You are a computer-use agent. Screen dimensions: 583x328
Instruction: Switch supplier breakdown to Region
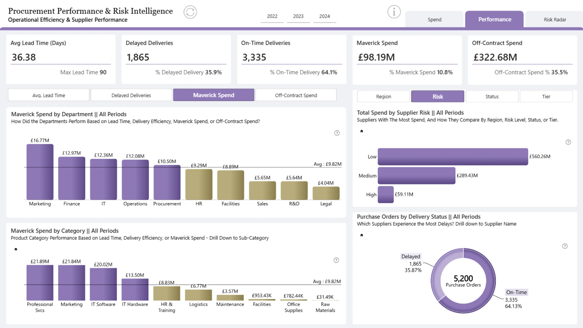[x=384, y=97]
